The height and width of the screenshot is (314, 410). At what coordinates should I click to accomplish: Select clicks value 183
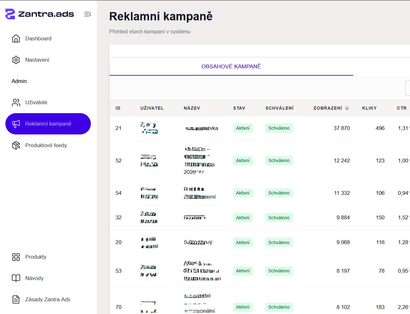(380, 307)
